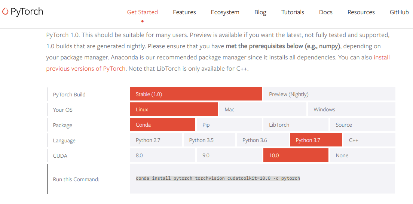Switch language to C++
The height and width of the screenshot is (204, 413).
[x=369, y=140]
